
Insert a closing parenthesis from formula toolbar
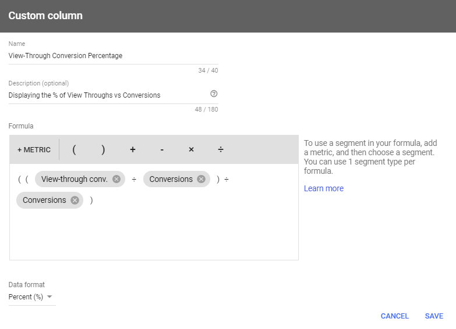103,149
